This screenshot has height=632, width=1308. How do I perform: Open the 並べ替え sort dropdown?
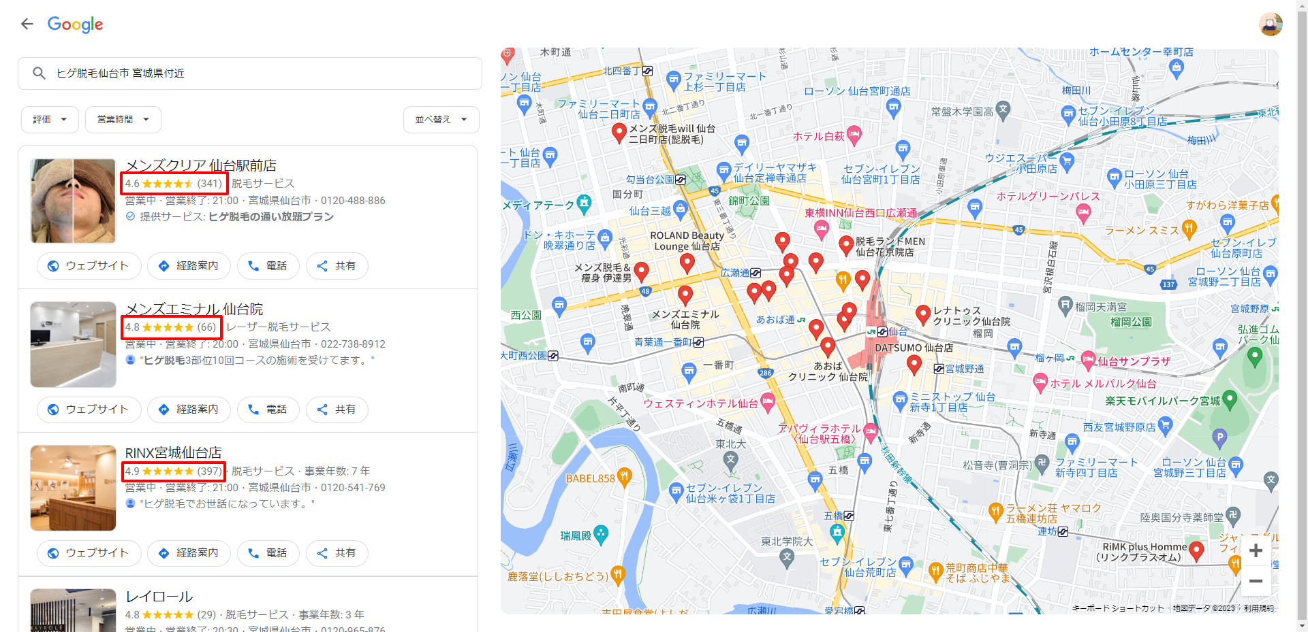pyautogui.click(x=441, y=120)
